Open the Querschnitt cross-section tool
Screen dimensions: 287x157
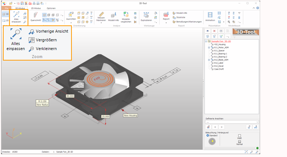tap(36, 16)
